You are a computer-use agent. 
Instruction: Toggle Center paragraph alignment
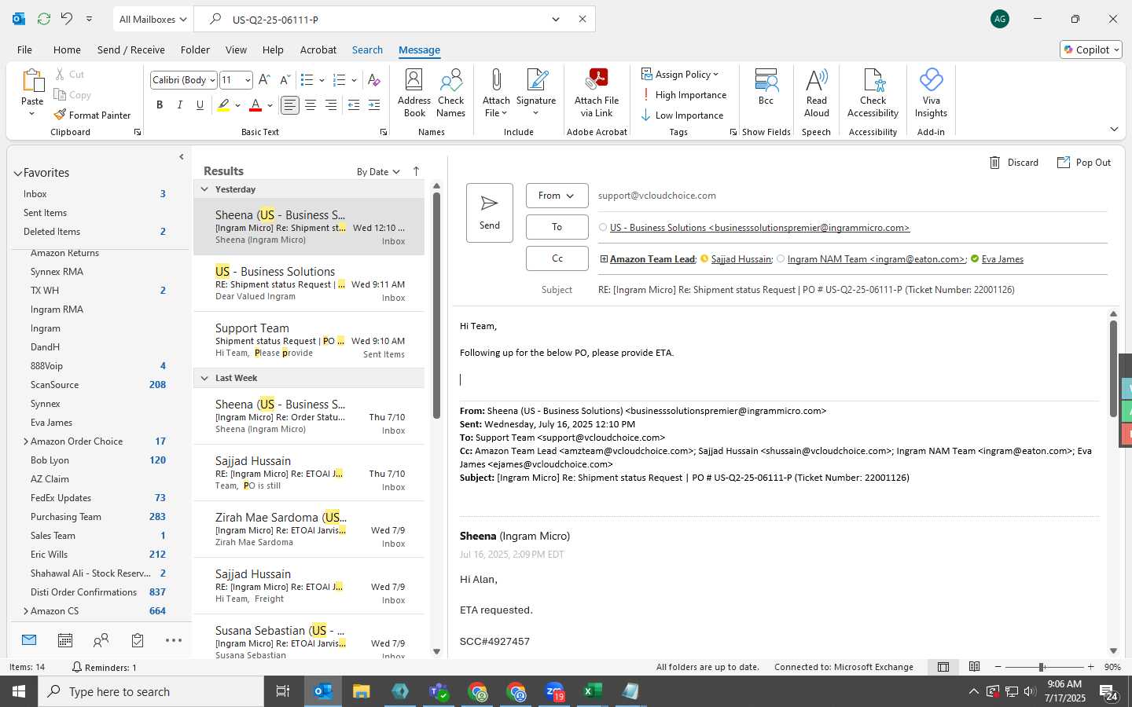311,104
